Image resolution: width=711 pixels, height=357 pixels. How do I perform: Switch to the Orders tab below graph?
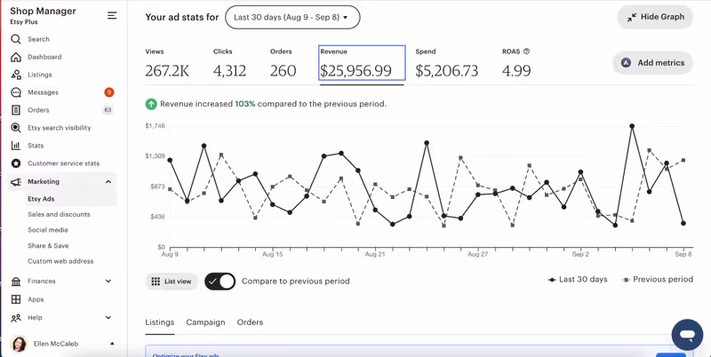pos(250,322)
